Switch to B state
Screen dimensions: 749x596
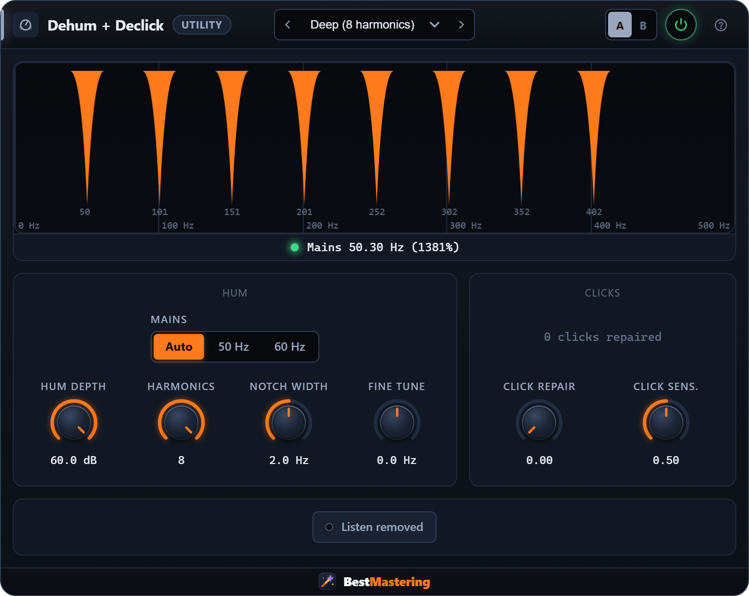click(x=643, y=25)
